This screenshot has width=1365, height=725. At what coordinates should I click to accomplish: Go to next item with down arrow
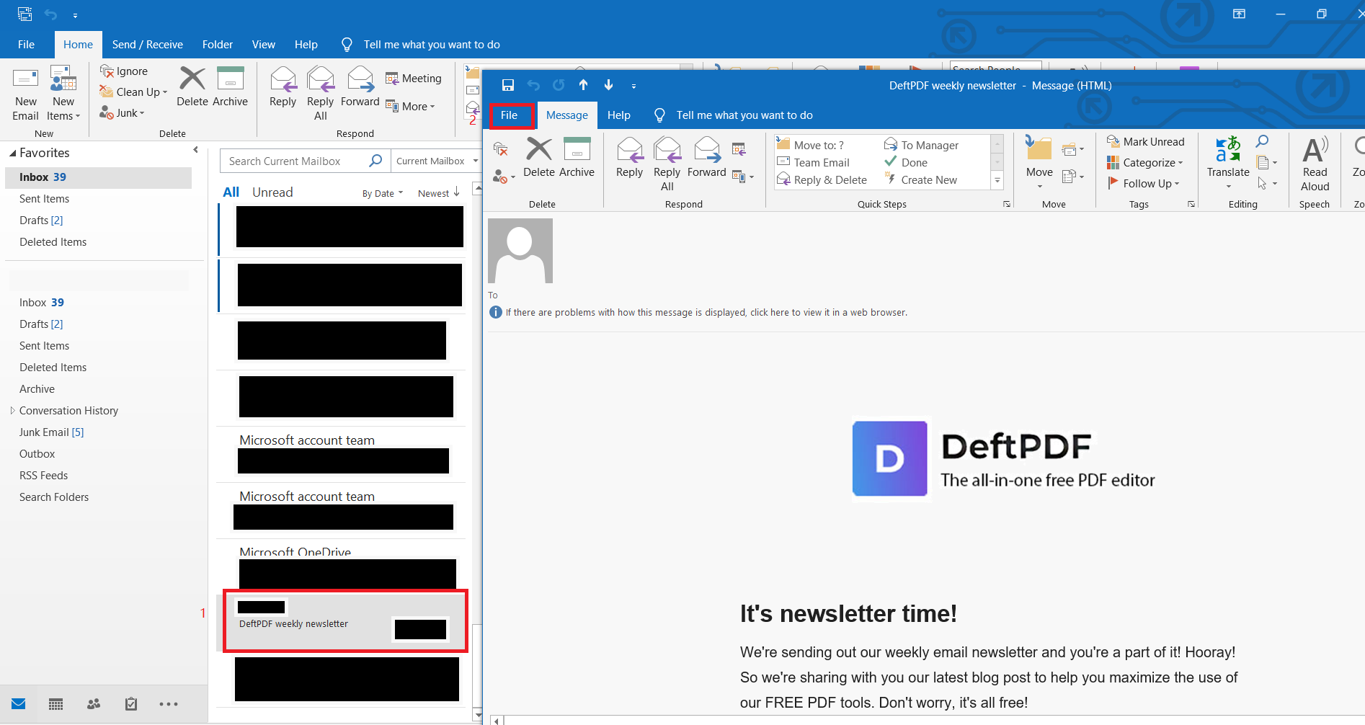tap(609, 85)
